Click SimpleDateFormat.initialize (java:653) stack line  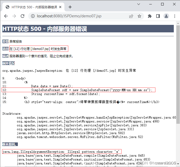[x=84, y=159]
